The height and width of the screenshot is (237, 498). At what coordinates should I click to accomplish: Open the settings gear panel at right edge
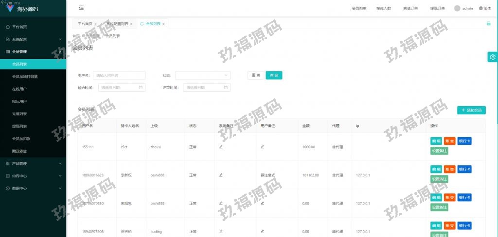[493, 57]
